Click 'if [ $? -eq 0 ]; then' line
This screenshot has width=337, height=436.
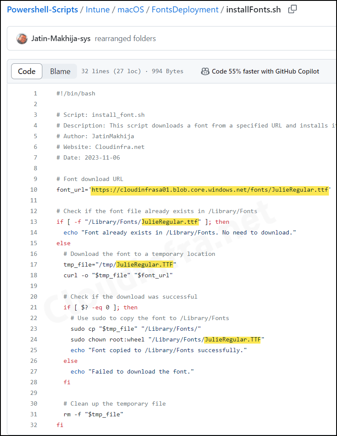pyautogui.click(x=101, y=307)
